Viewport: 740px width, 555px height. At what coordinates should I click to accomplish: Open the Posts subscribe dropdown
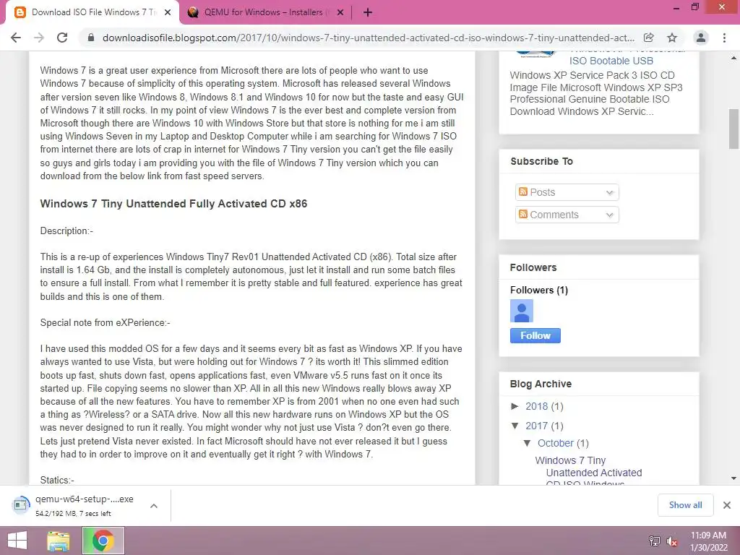567,192
